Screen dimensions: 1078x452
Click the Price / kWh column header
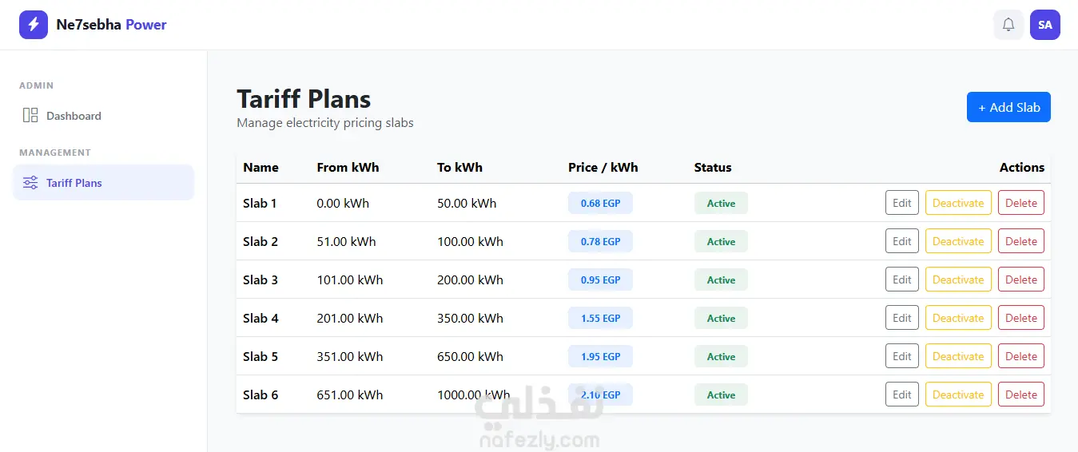click(x=603, y=168)
